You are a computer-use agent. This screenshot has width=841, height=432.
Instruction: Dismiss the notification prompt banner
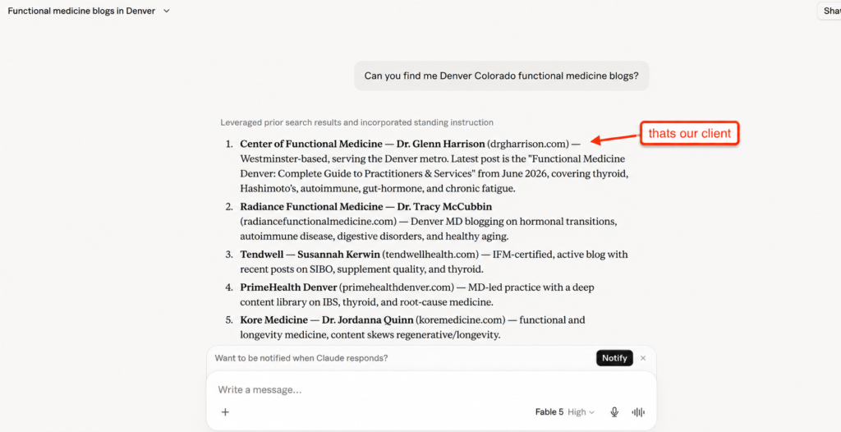point(643,358)
